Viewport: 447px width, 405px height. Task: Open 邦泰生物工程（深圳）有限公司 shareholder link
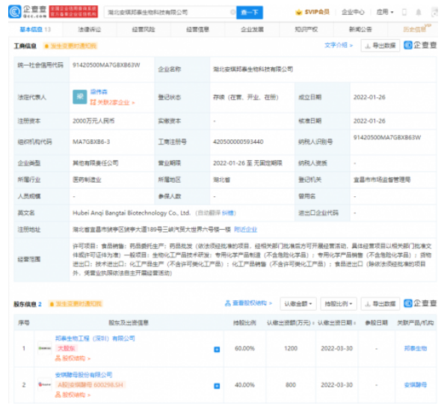(95, 338)
